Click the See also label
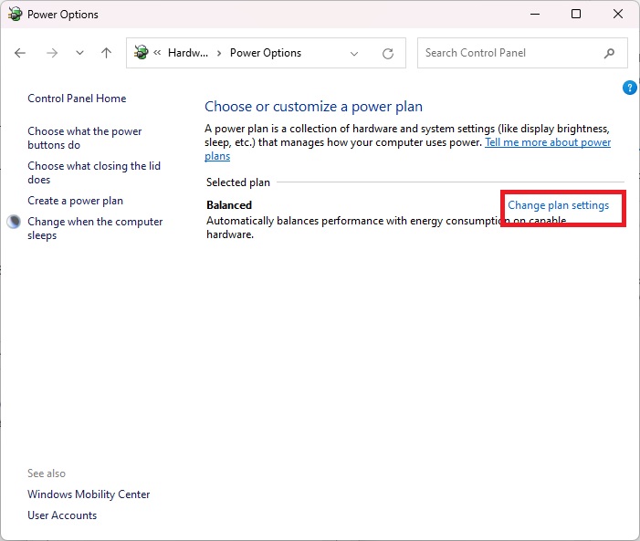This screenshot has width=640, height=541. 47,473
